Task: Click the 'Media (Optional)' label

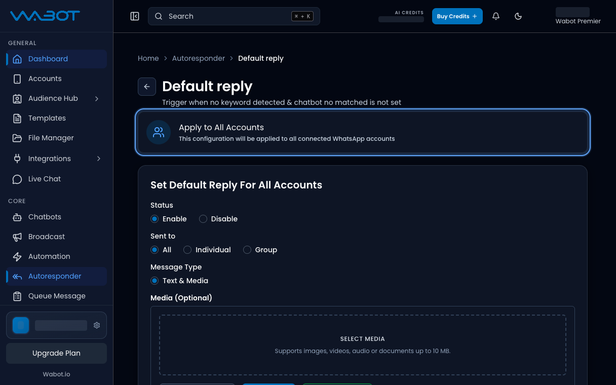Action: pyautogui.click(x=181, y=298)
